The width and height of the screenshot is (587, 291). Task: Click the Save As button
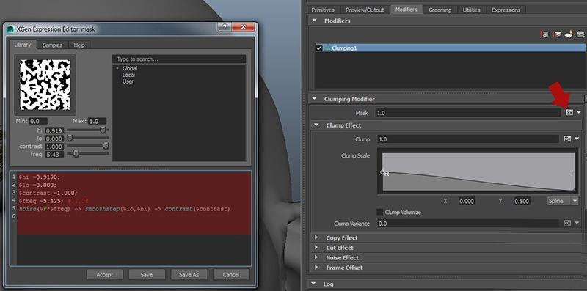(189, 274)
